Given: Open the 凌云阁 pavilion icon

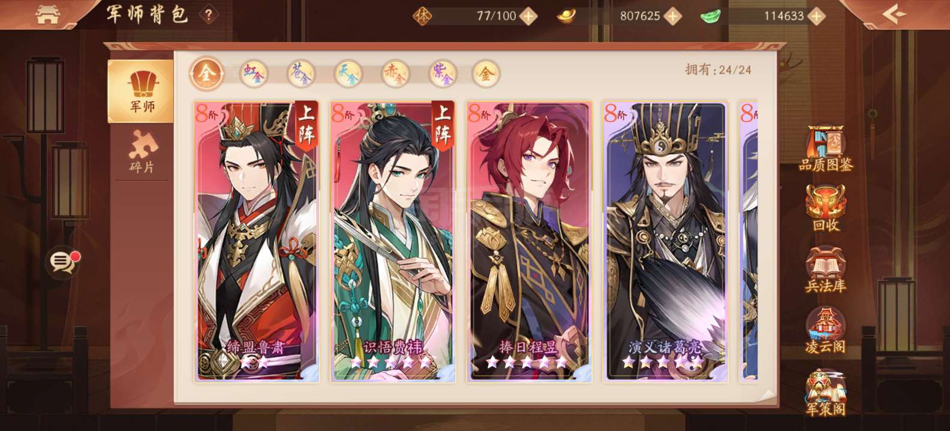Looking at the screenshot, I should pos(825,330).
